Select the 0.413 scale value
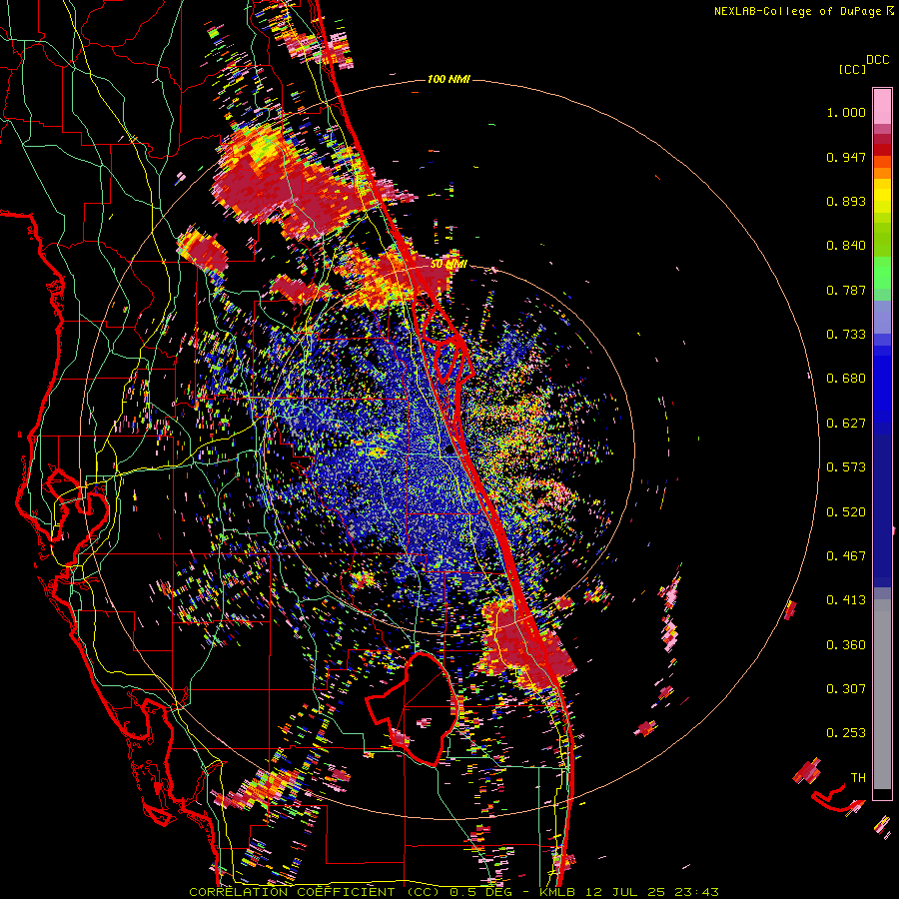Viewport: 899px width, 899px height. (x=846, y=600)
